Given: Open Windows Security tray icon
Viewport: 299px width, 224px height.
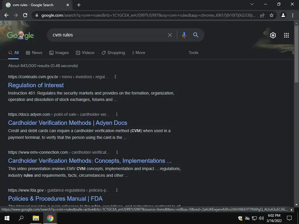Looking at the screenshot, I should click(x=240, y=218).
